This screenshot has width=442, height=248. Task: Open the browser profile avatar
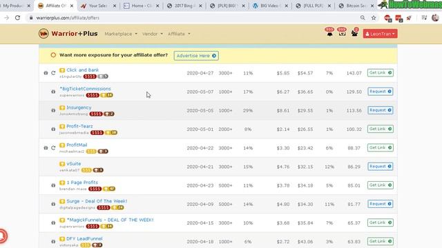435,18
